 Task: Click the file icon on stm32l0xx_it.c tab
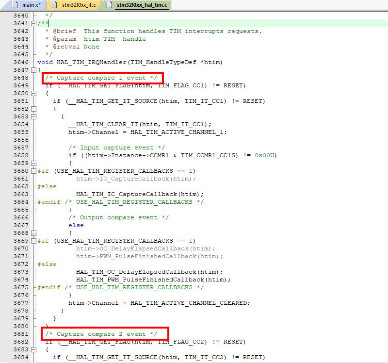[x=55, y=6]
